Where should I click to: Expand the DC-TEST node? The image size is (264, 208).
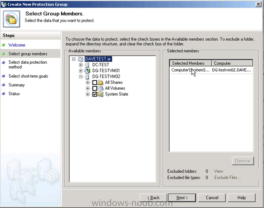coord(81,65)
